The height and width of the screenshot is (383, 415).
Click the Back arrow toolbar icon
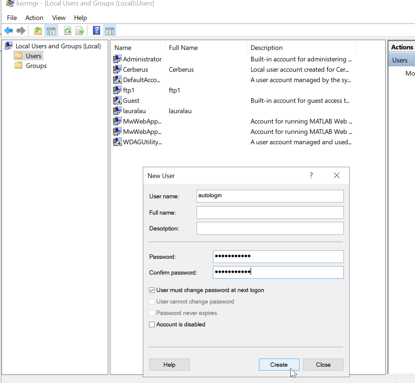(9, 31)
